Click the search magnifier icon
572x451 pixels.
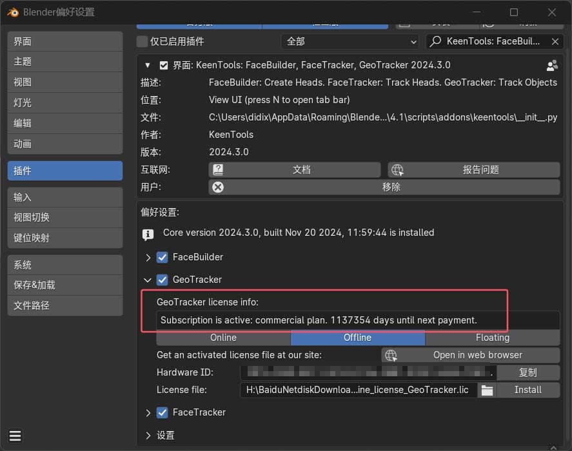pyautogui.click(x=435, y=41)
